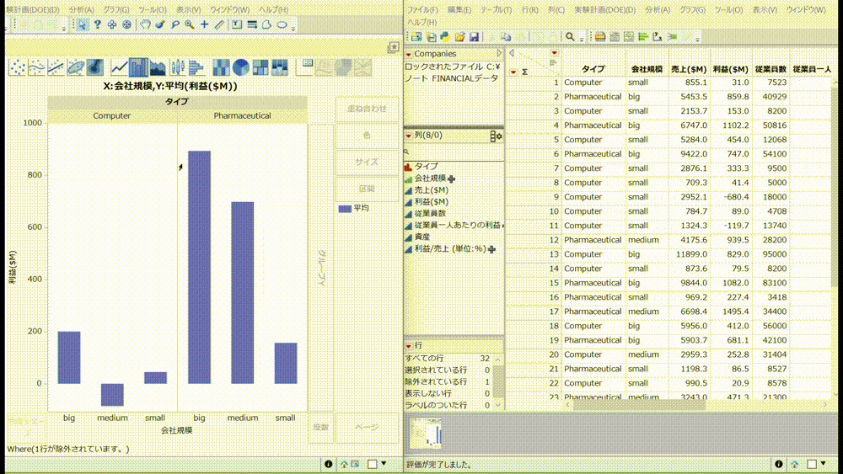Select the crosshair tool
Image resolution: width=843 pixels, height=474 pixels.
204,24
